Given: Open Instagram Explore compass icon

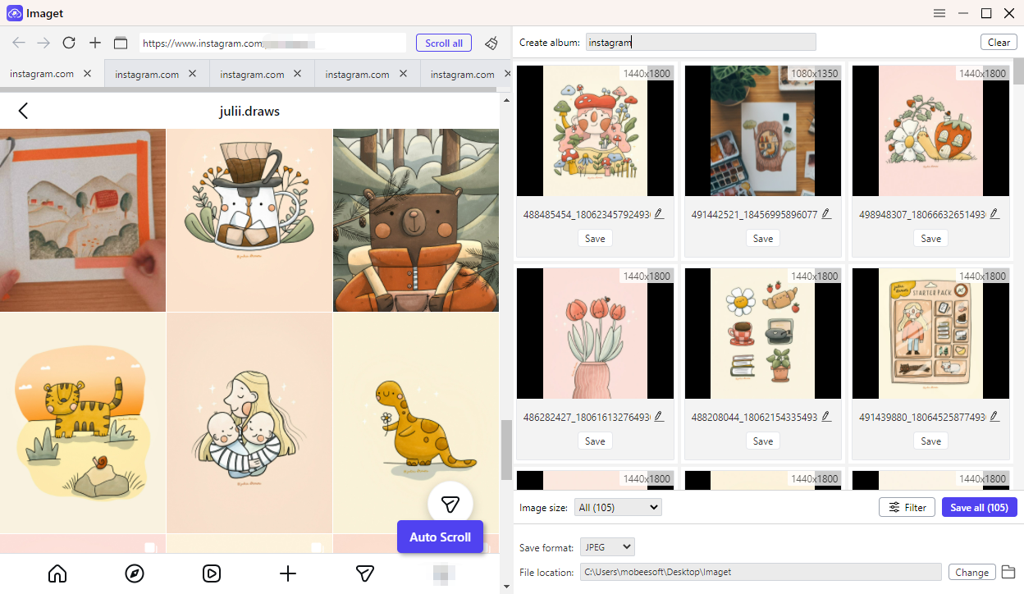Looking at the screenshot, I should (135, 573).
